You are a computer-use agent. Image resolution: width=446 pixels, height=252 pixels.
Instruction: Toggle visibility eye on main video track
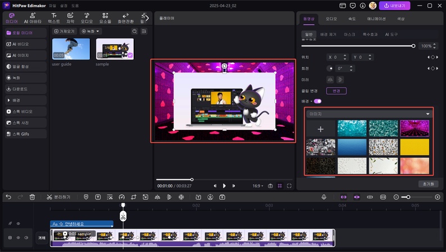18,237
